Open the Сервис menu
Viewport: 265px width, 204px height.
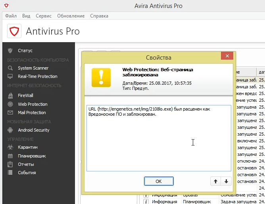tap(44, 16)
